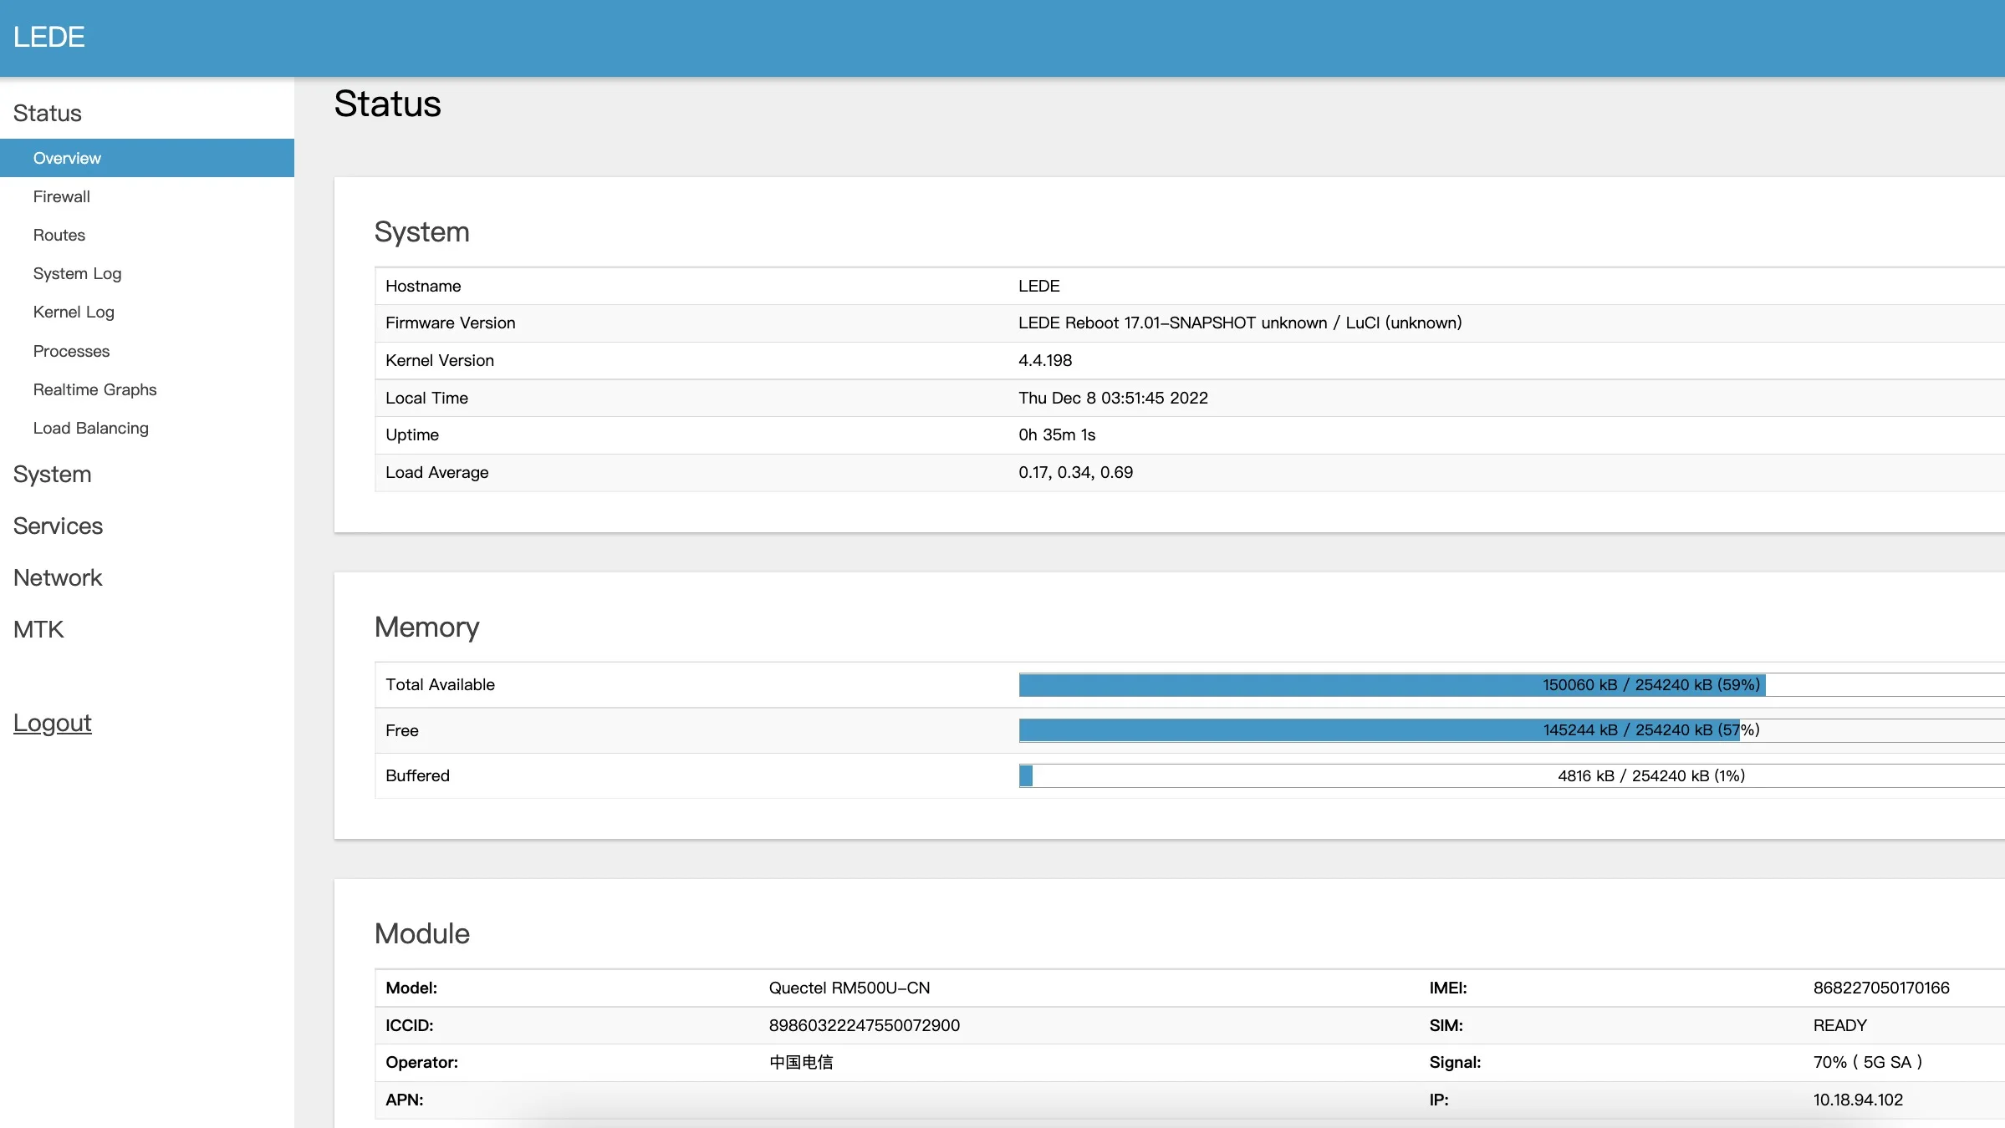
Task: Click the 'Firmware Version' label
Action: [x=450, y=323]
